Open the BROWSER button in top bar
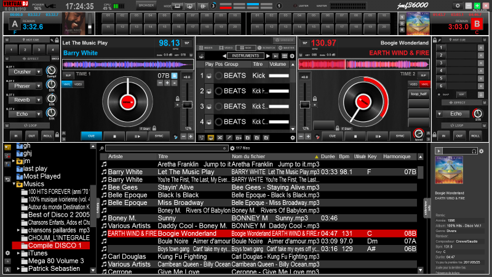The width and height of the screenshot is (492, 277). 146,6
